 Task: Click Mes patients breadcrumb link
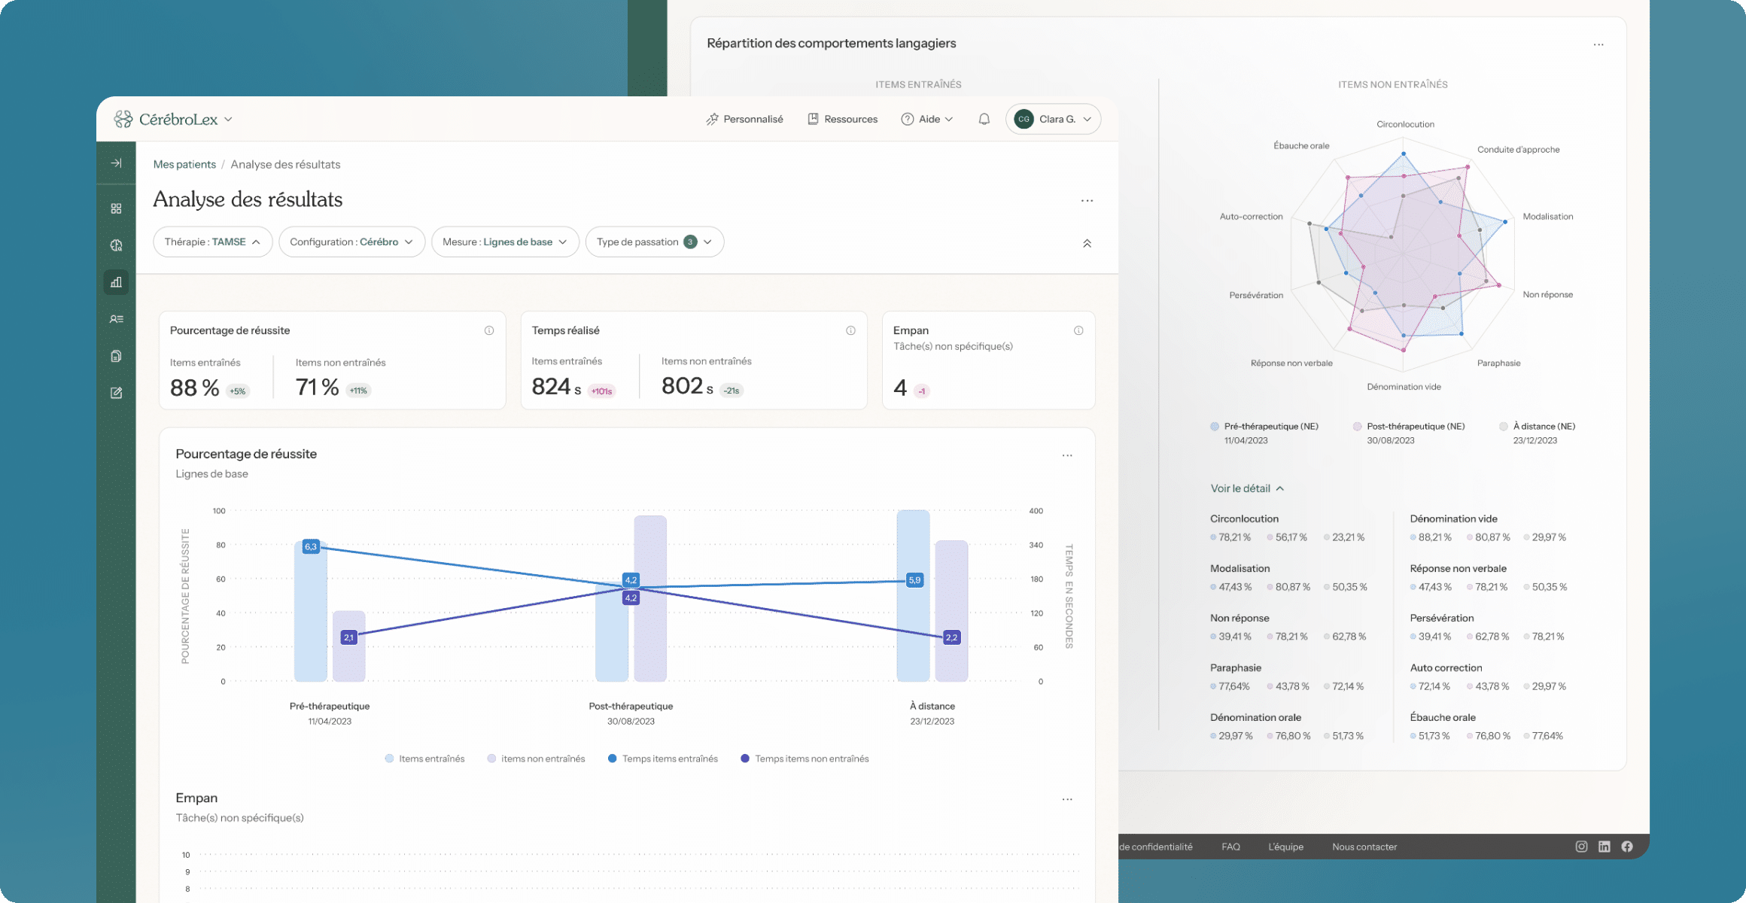[184, 164]
